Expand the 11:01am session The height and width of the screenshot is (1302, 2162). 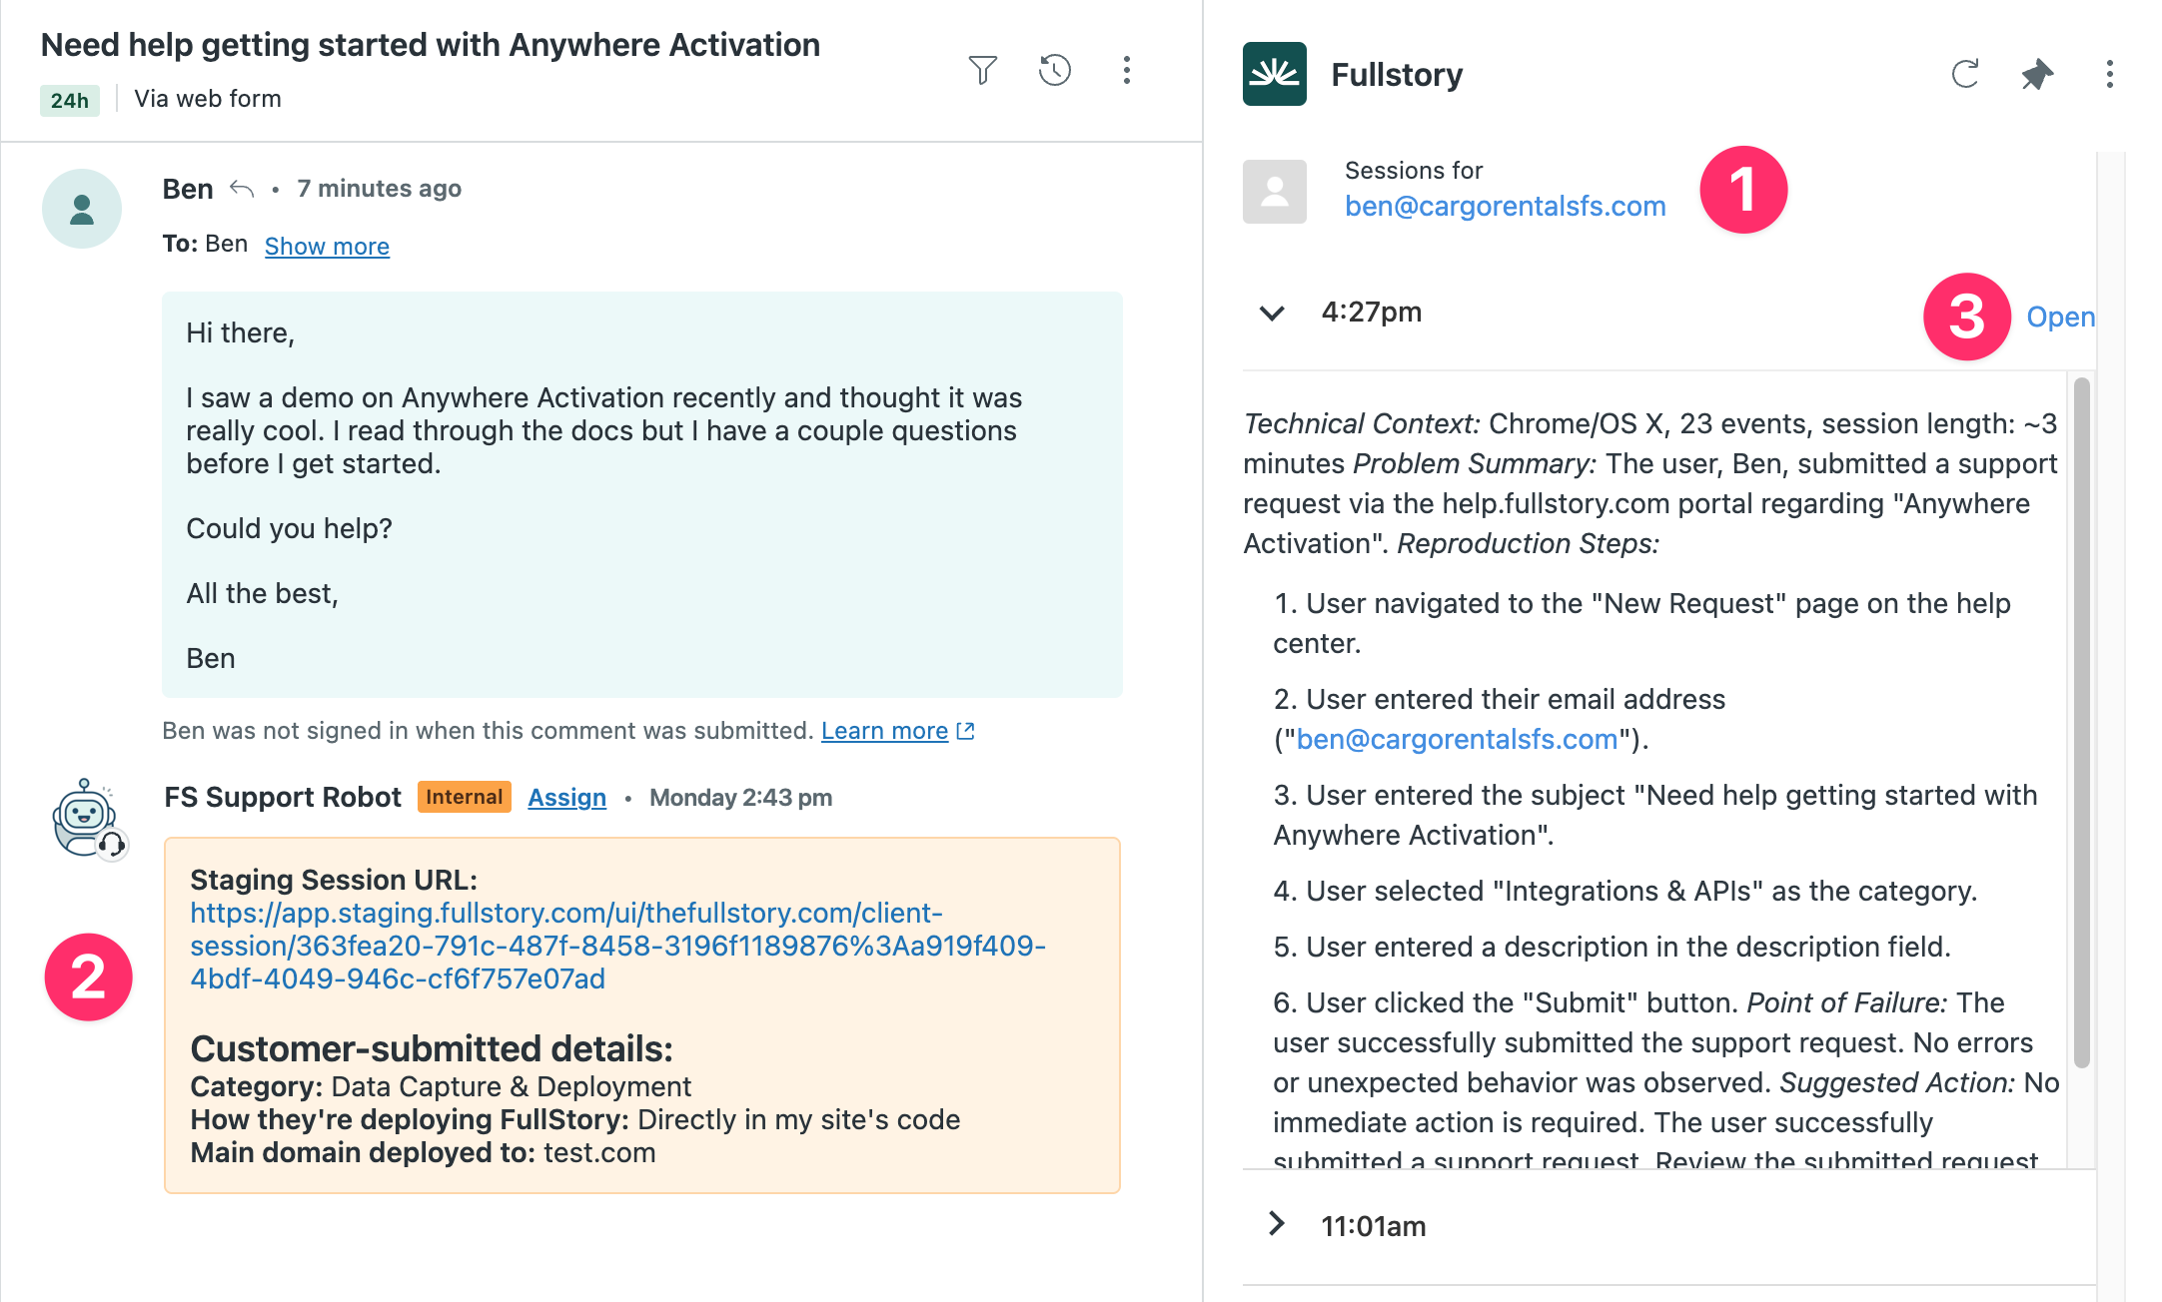point(1276,1224)
